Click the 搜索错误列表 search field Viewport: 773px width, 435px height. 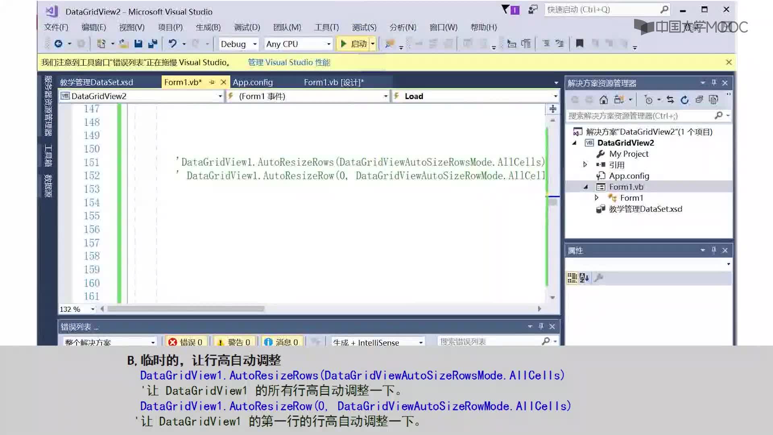(x=498, y=342)
